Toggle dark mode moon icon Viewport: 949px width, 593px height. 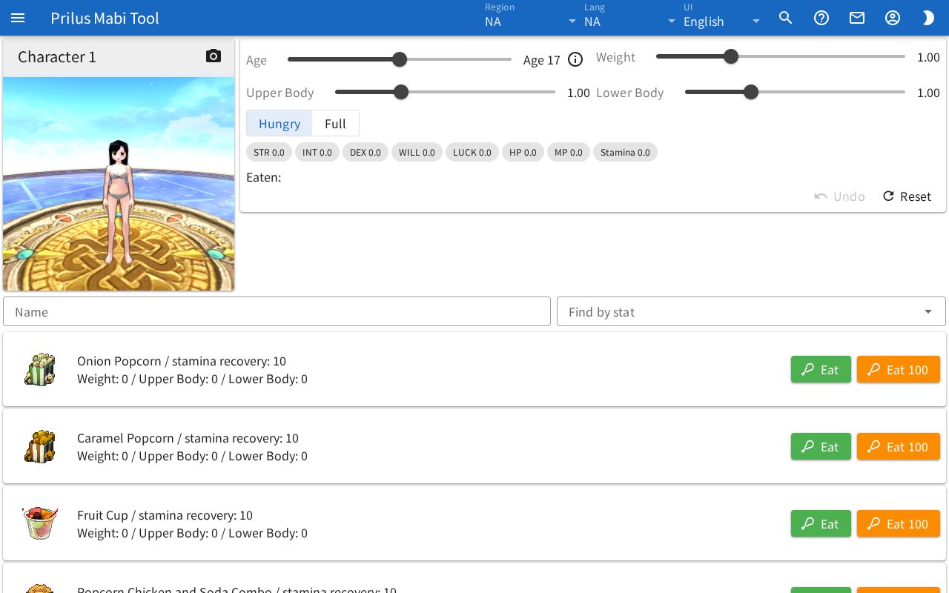point(928,18)
